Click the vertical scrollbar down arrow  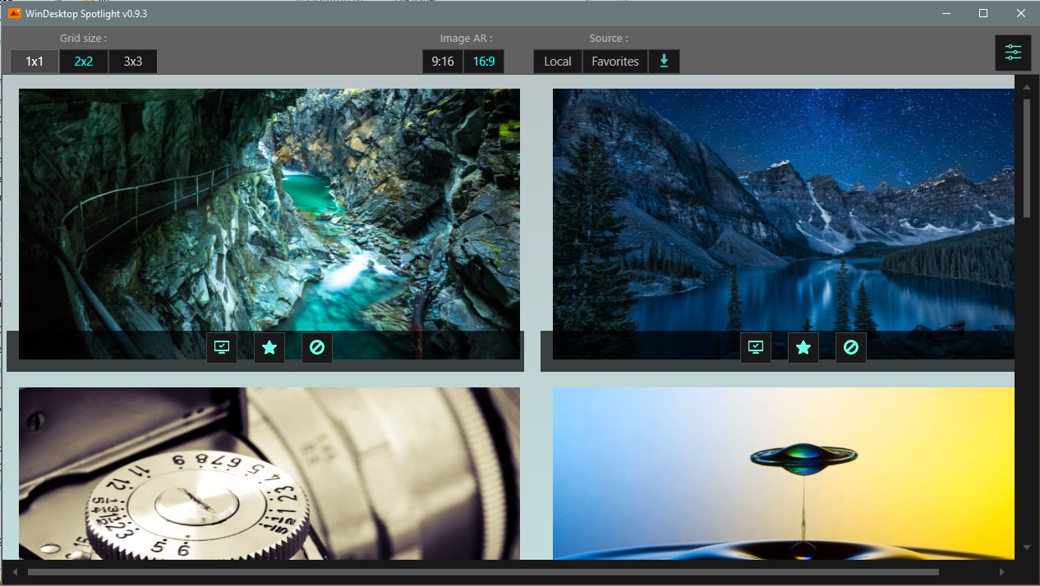click(1026, 547)
